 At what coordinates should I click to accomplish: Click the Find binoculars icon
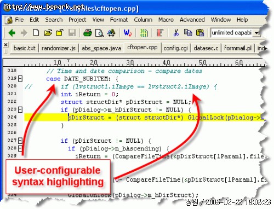111,33
